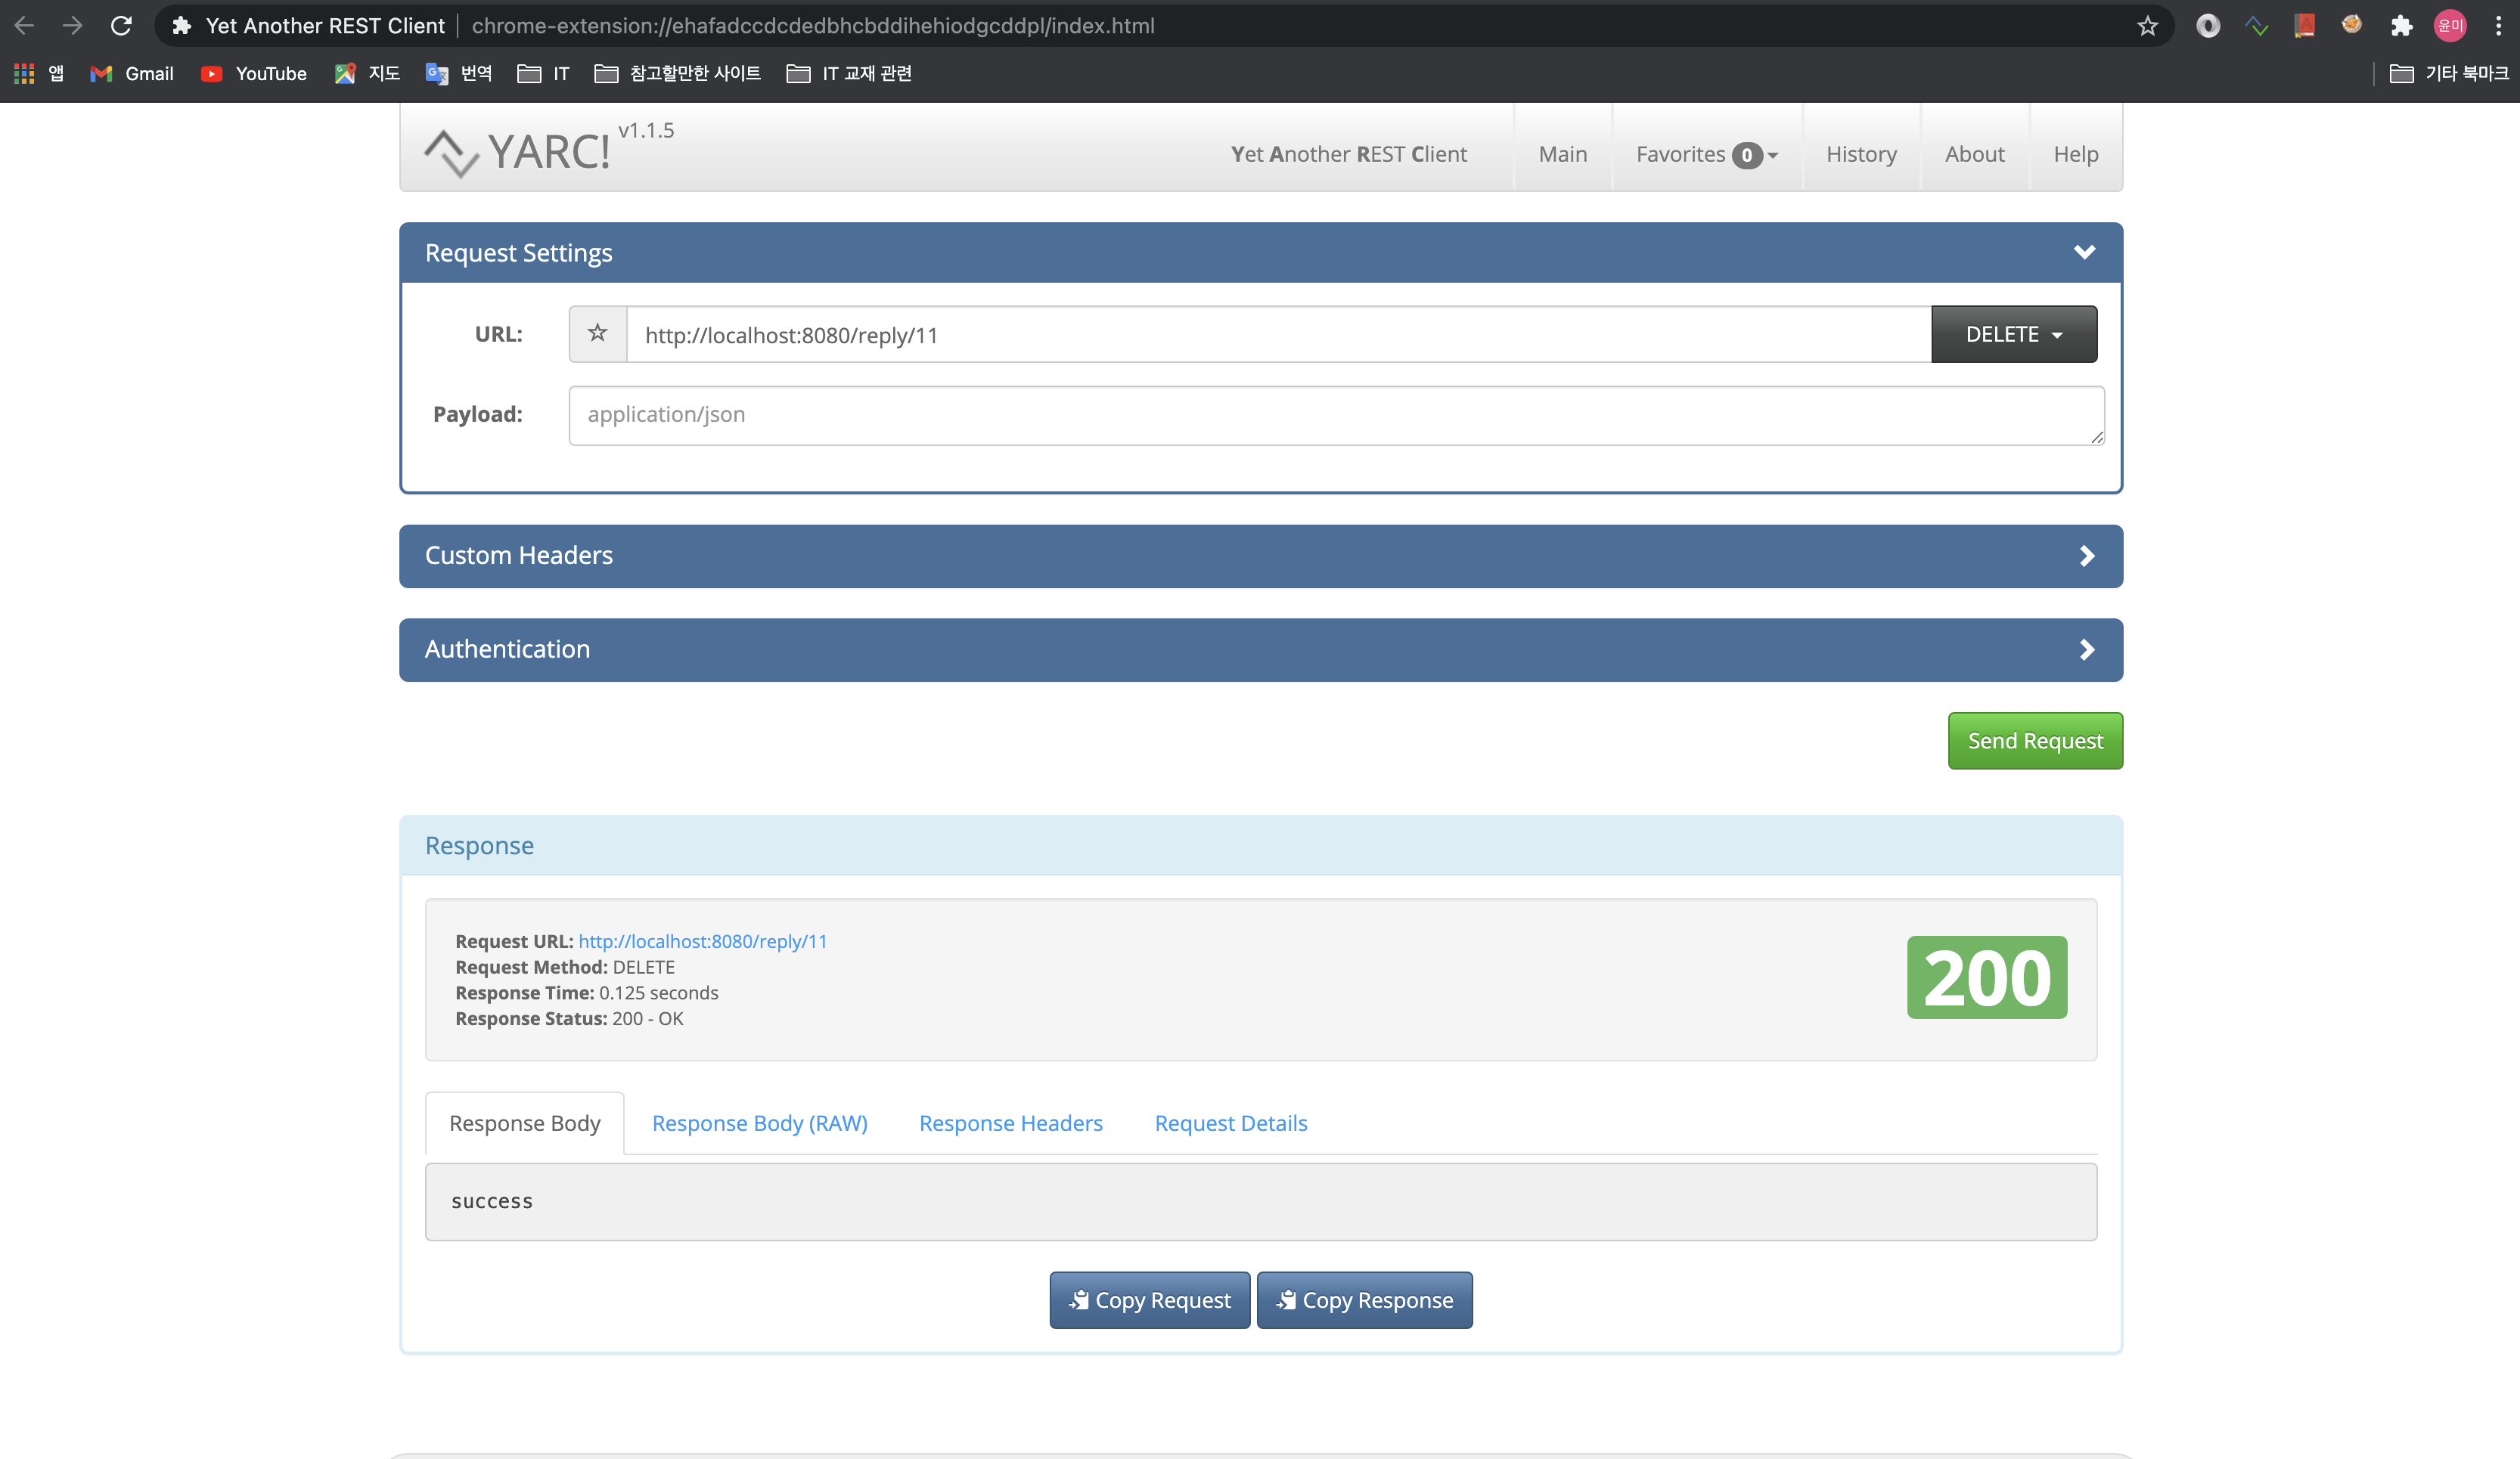The width and height of the screenshot is (2520, 1459).
Task: Switch to the Response Headers tab
Action: (x=1011, y=1123)
